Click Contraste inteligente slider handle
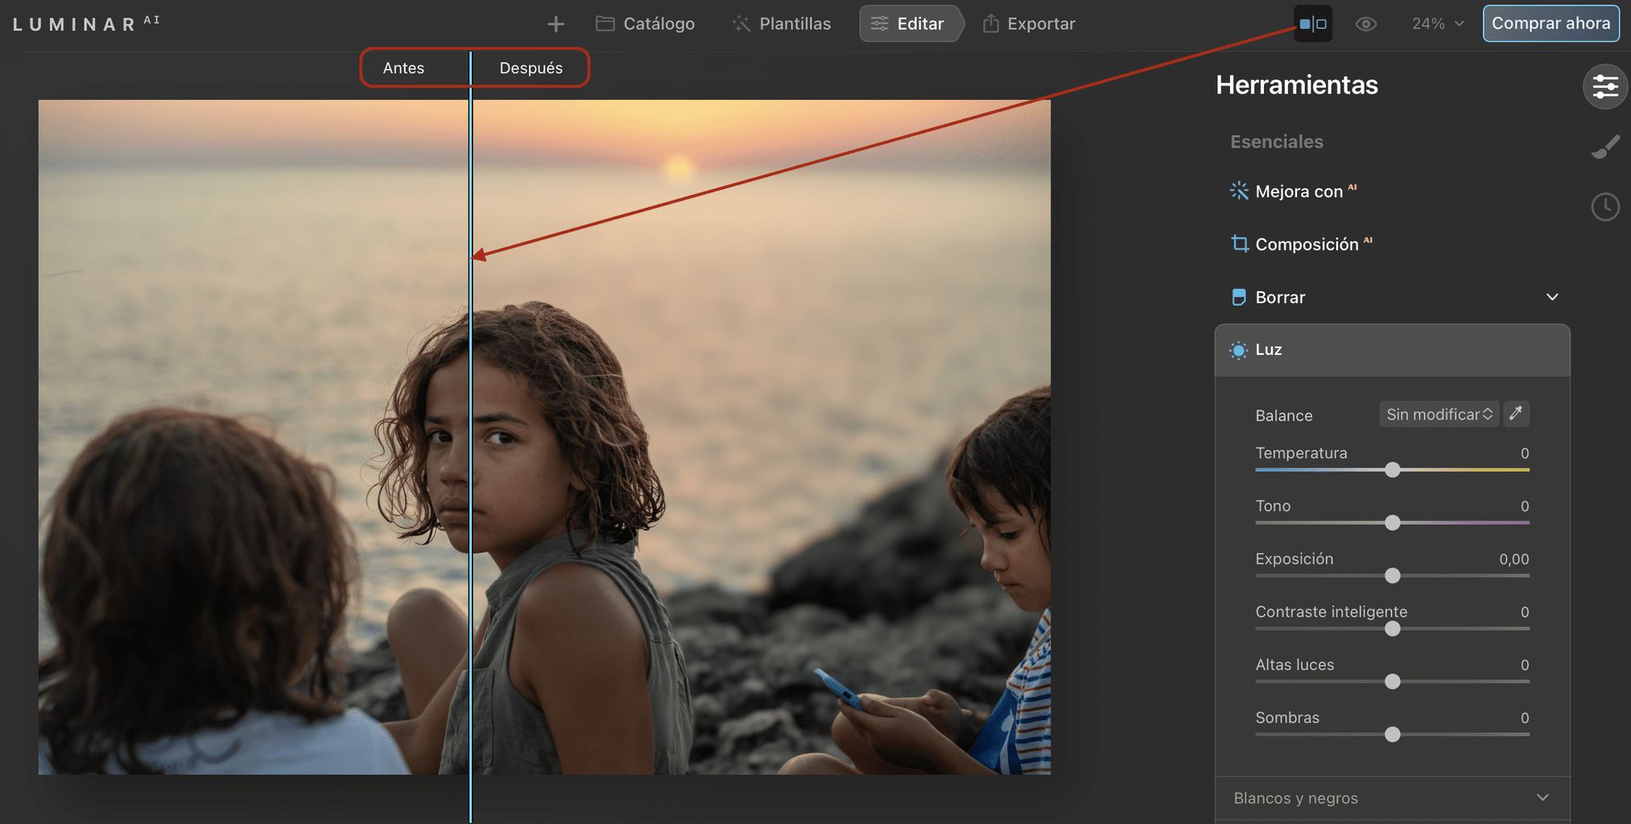1631x824 pixels. [1393, 628]
